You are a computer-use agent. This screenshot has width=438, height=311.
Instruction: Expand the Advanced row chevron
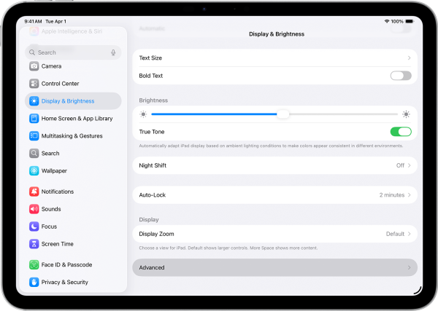point(409,267)
